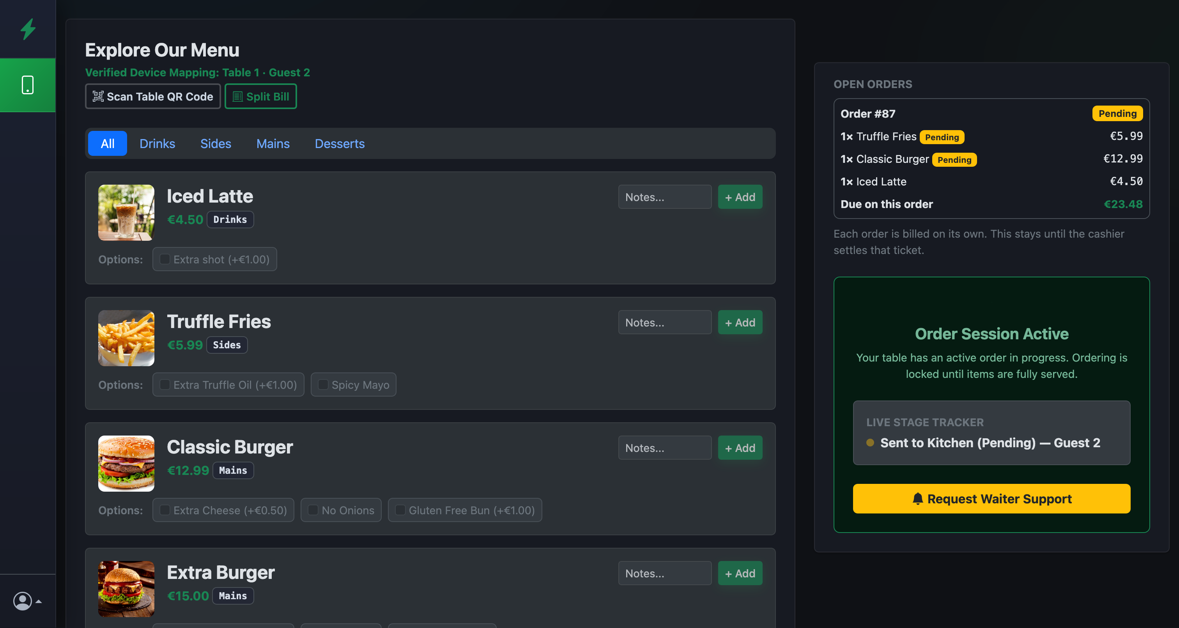This screenshot has height=628, width=1179.
Task: Add Classic Burger to the order
Action: coord(740,448)
